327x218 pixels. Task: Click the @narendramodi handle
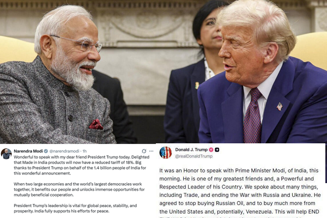(64, 151)
